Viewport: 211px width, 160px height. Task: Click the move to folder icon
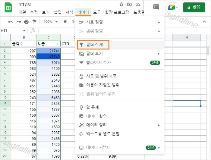click(x=129, y=4)
